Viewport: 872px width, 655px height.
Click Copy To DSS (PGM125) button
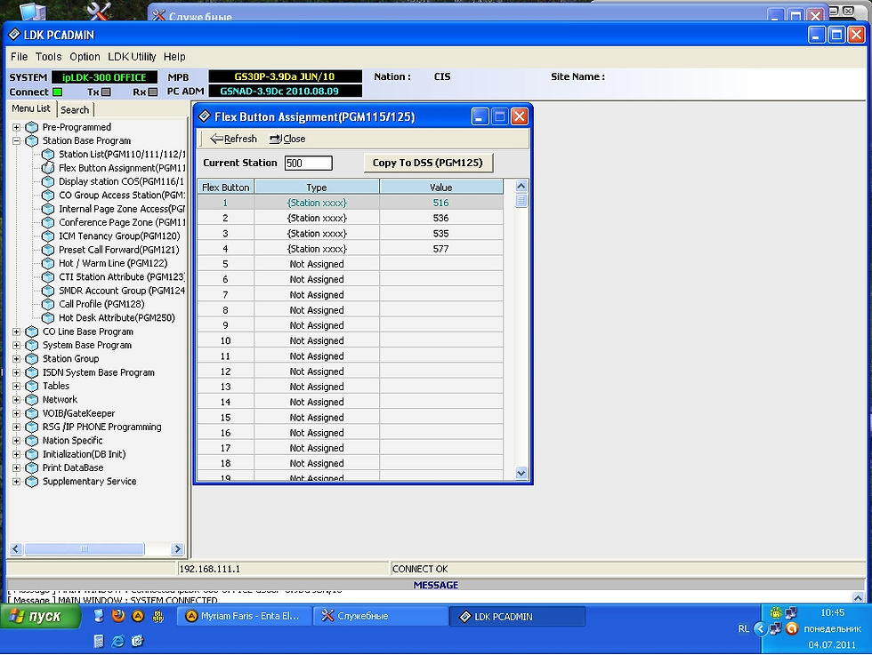[x=428, y=163]
